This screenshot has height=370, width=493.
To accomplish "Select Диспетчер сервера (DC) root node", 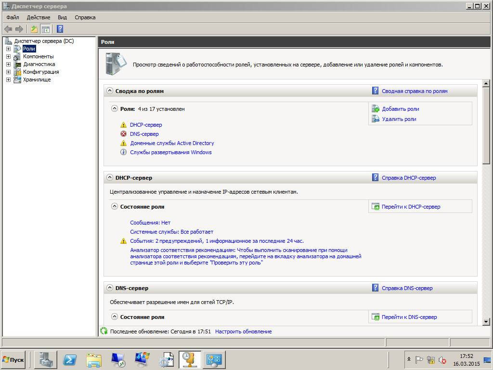I will [x=44, y=41].
